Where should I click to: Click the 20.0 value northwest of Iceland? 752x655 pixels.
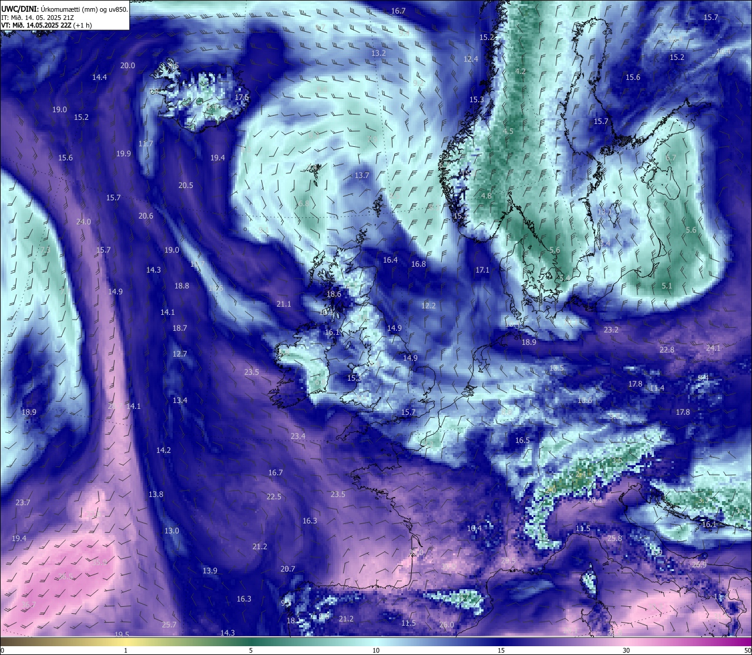point(127,66)
